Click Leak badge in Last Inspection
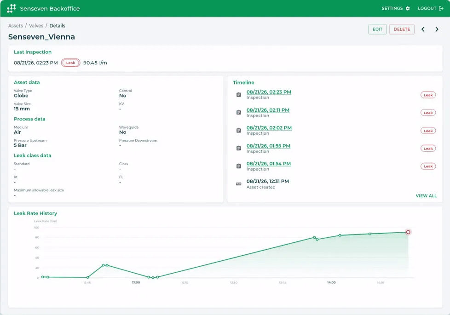Viewport: 450px width, 315px height. [70, 63]
